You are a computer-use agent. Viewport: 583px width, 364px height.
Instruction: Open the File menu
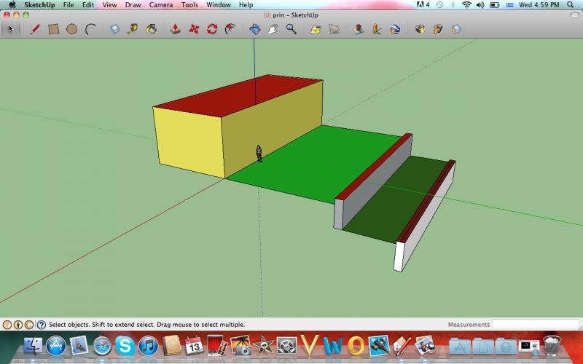[69, 5]
